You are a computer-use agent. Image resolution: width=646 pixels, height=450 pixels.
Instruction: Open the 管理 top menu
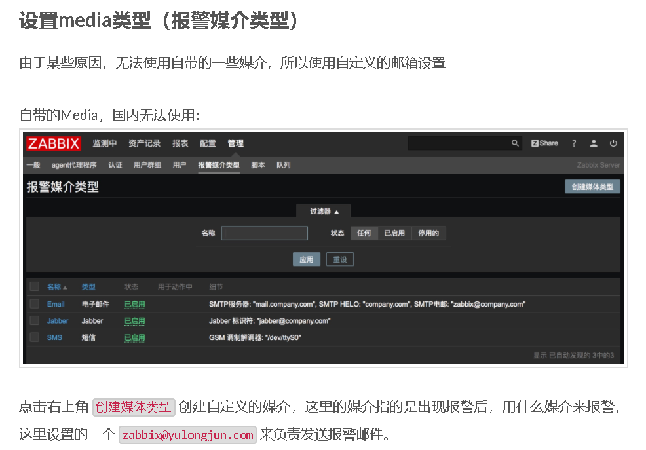tap(236, 143)
